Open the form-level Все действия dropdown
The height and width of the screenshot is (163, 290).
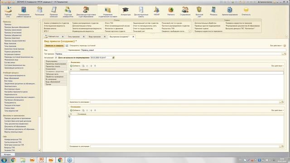pyautogui.click(x=276, y=45)
